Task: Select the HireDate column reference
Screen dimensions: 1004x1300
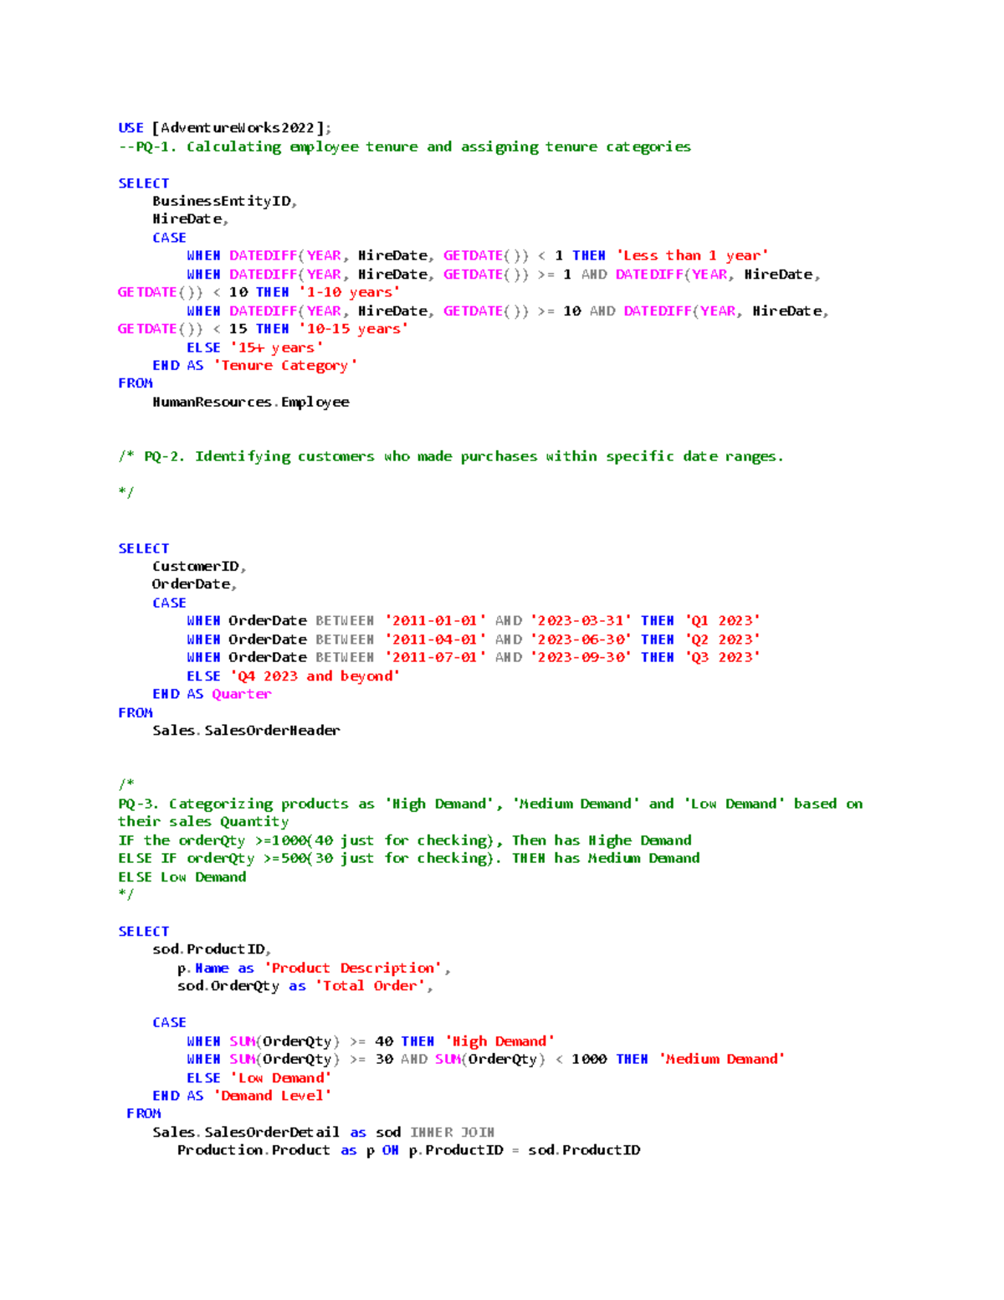Action: 188,218
